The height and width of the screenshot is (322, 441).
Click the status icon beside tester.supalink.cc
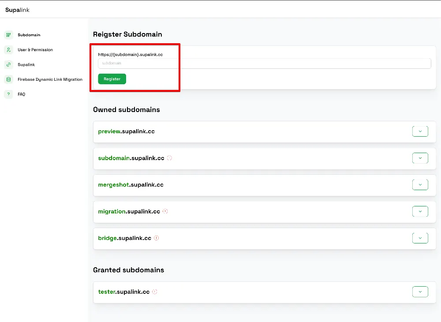[x=155, y=292]
